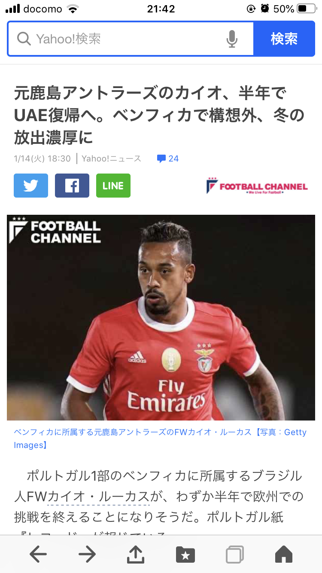Tap the Yahoo!ニュース source label
Viewport: 322px width, 573px height.
(111, 158)
